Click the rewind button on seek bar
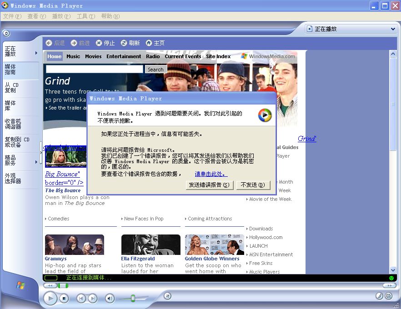This screenshot has width=401, height=309. tap(50, 285)
